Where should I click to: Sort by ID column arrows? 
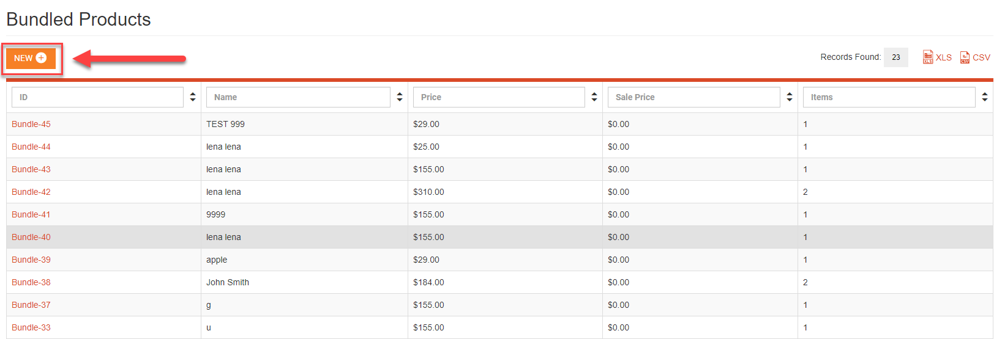193,97
